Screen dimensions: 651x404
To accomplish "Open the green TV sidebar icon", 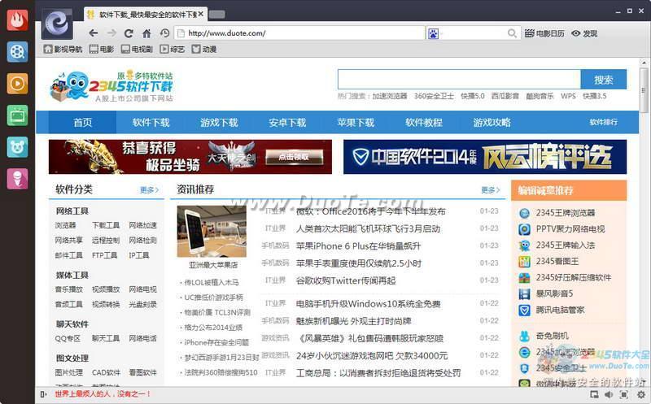I will click(17, 115).
